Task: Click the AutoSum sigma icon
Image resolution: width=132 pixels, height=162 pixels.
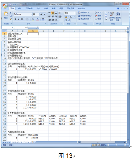Action: 106,12
